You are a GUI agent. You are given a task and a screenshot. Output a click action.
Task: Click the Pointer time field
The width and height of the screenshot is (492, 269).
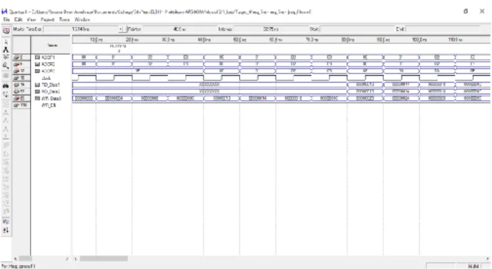tap(179, 29)
